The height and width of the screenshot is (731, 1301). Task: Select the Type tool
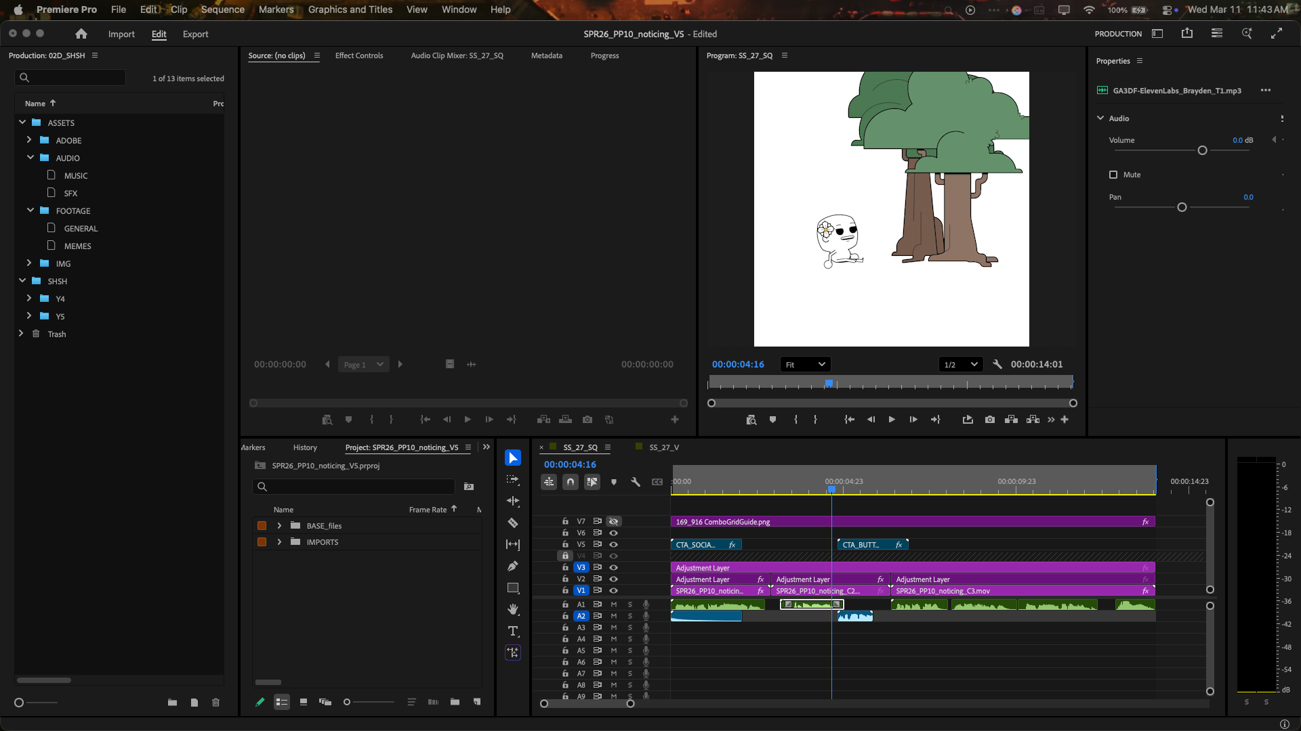513,631
